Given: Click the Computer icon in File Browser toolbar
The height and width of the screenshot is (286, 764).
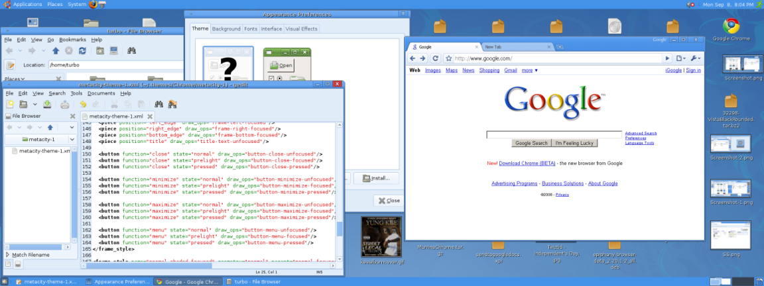Looking at the screenshot, I should pos(113,50).
